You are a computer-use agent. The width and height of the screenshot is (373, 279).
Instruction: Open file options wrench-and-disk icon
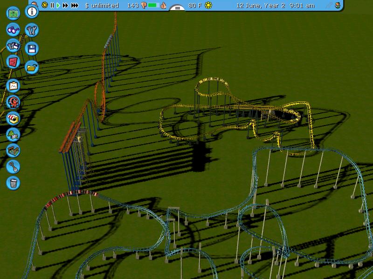[x=13, y=46]
